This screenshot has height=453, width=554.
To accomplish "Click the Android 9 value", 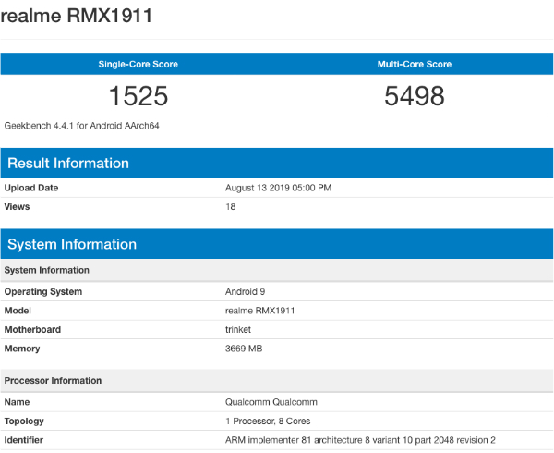I will click(246, 292).
